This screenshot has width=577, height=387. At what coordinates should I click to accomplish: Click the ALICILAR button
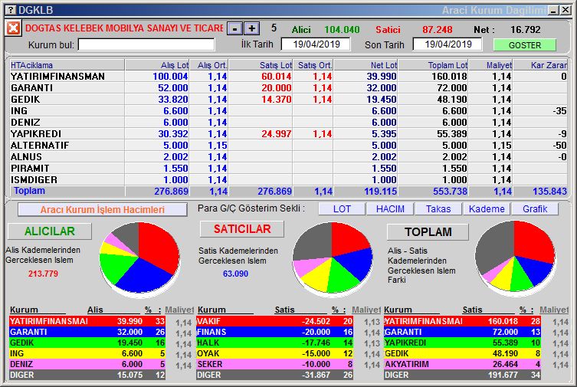click(x=50, y=231)
